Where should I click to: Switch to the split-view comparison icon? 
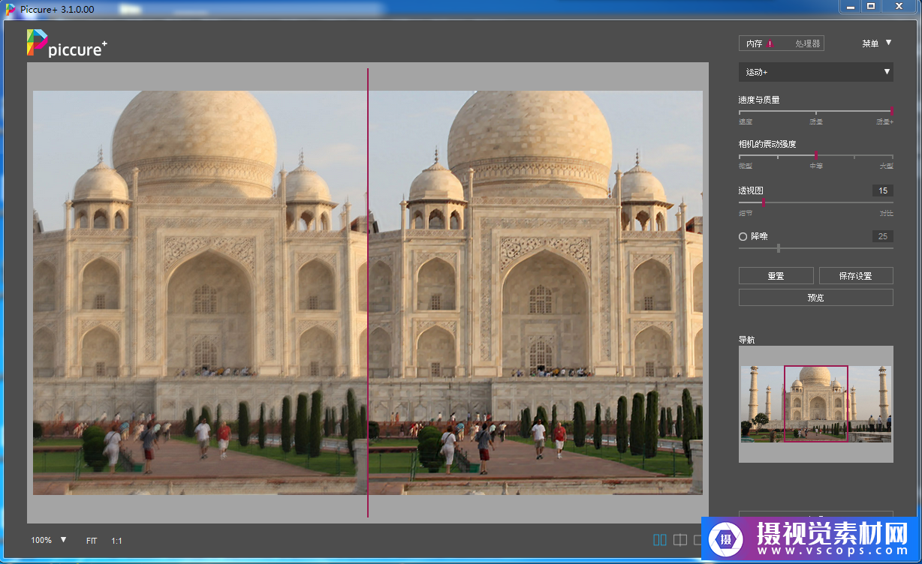click(x=680, y=540)
